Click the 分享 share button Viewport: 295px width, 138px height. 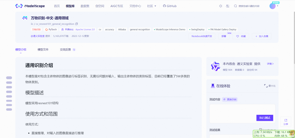(286, 122)
